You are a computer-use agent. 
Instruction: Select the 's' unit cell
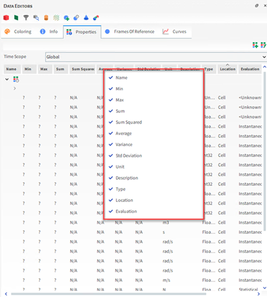164,232
